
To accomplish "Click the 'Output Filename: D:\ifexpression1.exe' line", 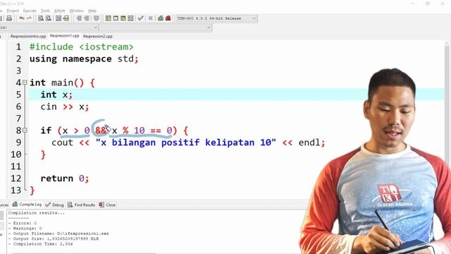I will (58, 234).
